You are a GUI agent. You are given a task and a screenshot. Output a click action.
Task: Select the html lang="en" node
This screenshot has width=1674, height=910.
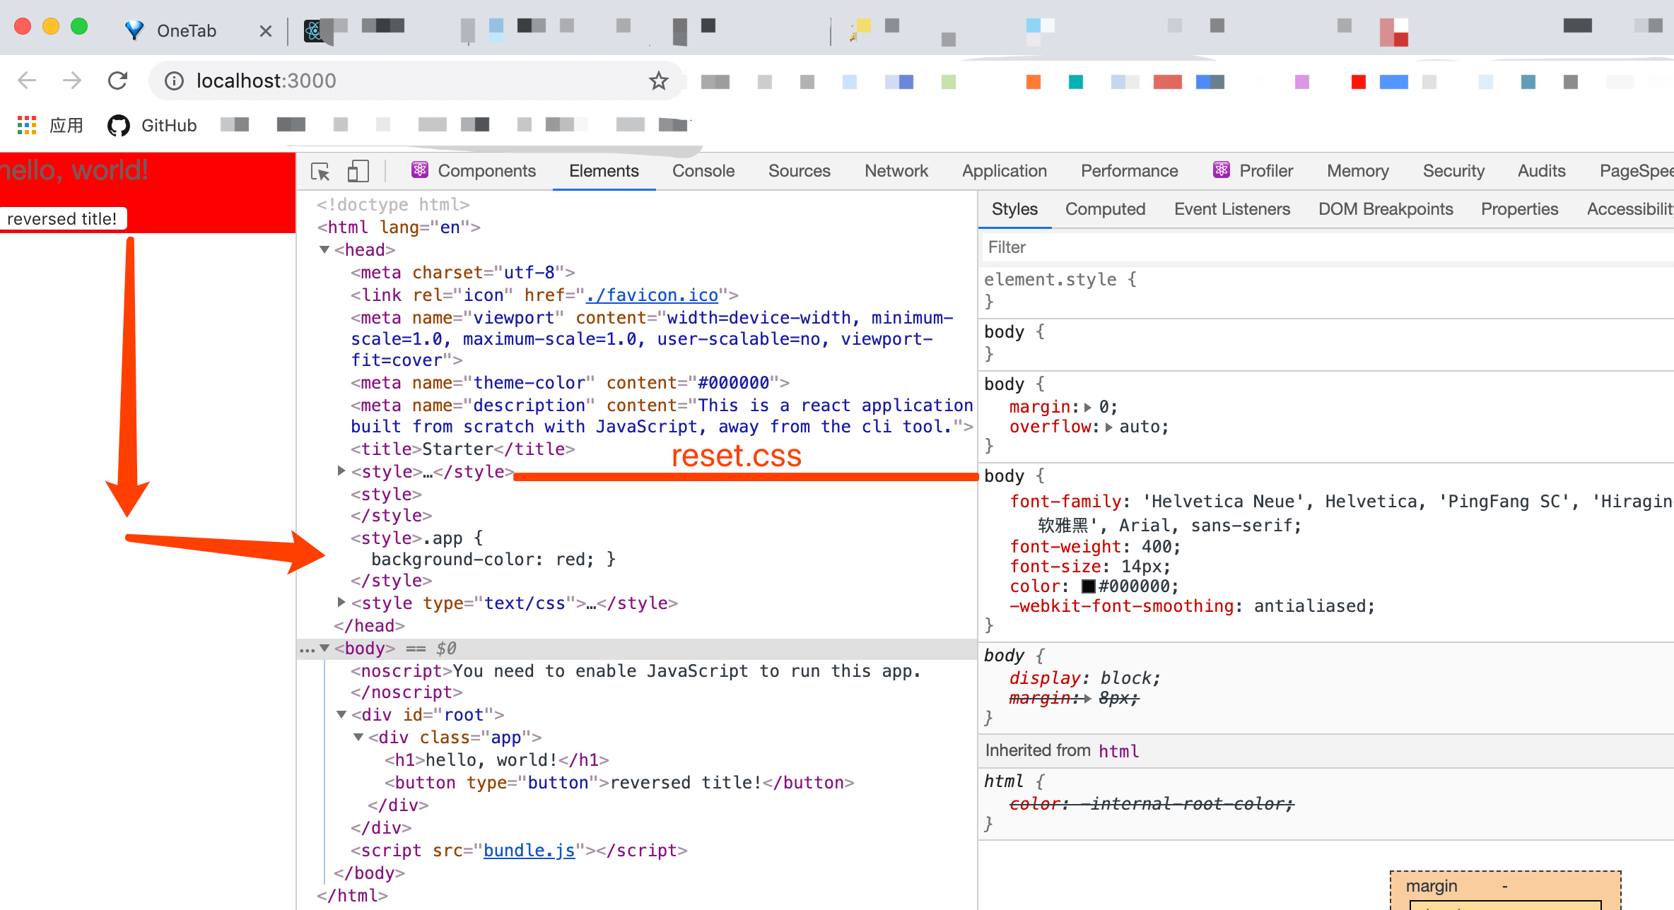coord(399,227)
